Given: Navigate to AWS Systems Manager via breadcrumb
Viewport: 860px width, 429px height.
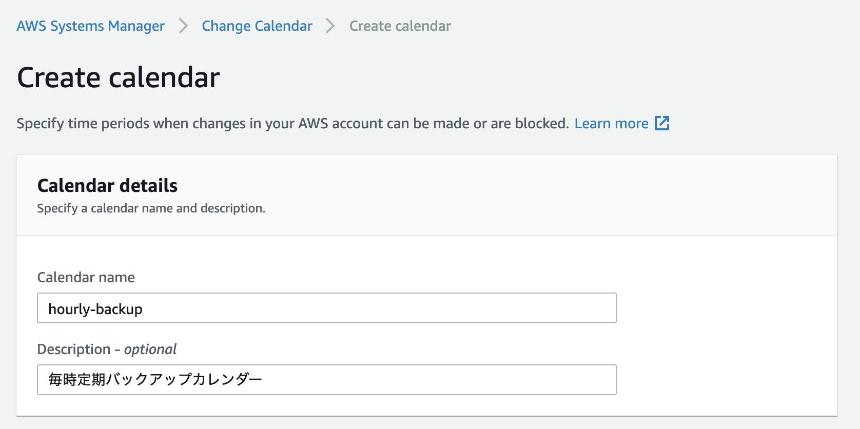Looking at the screenshot, I should [90, 26].
